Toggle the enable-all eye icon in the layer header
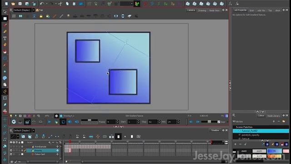 pos(11,143)
